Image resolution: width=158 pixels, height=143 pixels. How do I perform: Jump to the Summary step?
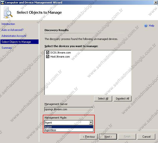[x=7, y=48]
